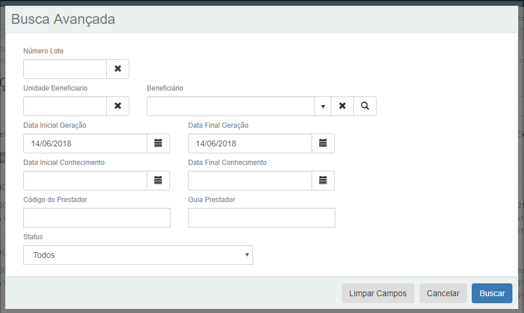This screenshot has height=313, width=524.
Task: Clear the Número Lote field with X icon
Action: (118, 69)
